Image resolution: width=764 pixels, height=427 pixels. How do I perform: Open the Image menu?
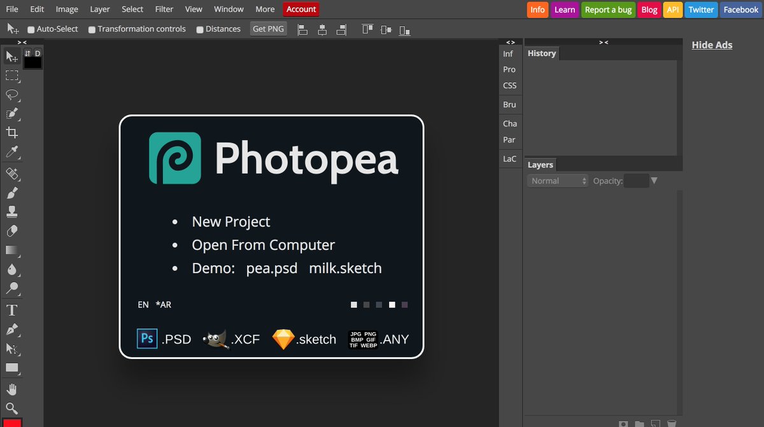(67, 9)
